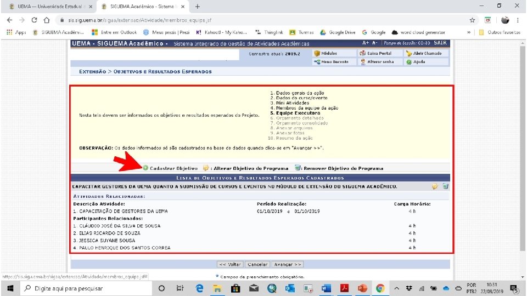Viewport: 527px width, 296px height.
Task: Open Microsoft Store from taskbar
Action: (236, 288)
